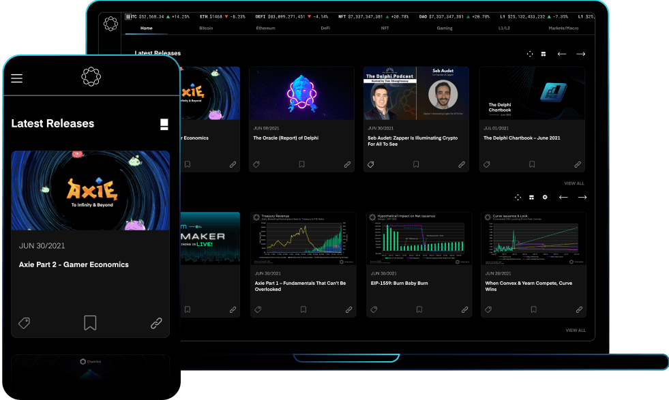The image size is (669, 400).
Task: Switch the second section's layout icon
Action: 532,198
